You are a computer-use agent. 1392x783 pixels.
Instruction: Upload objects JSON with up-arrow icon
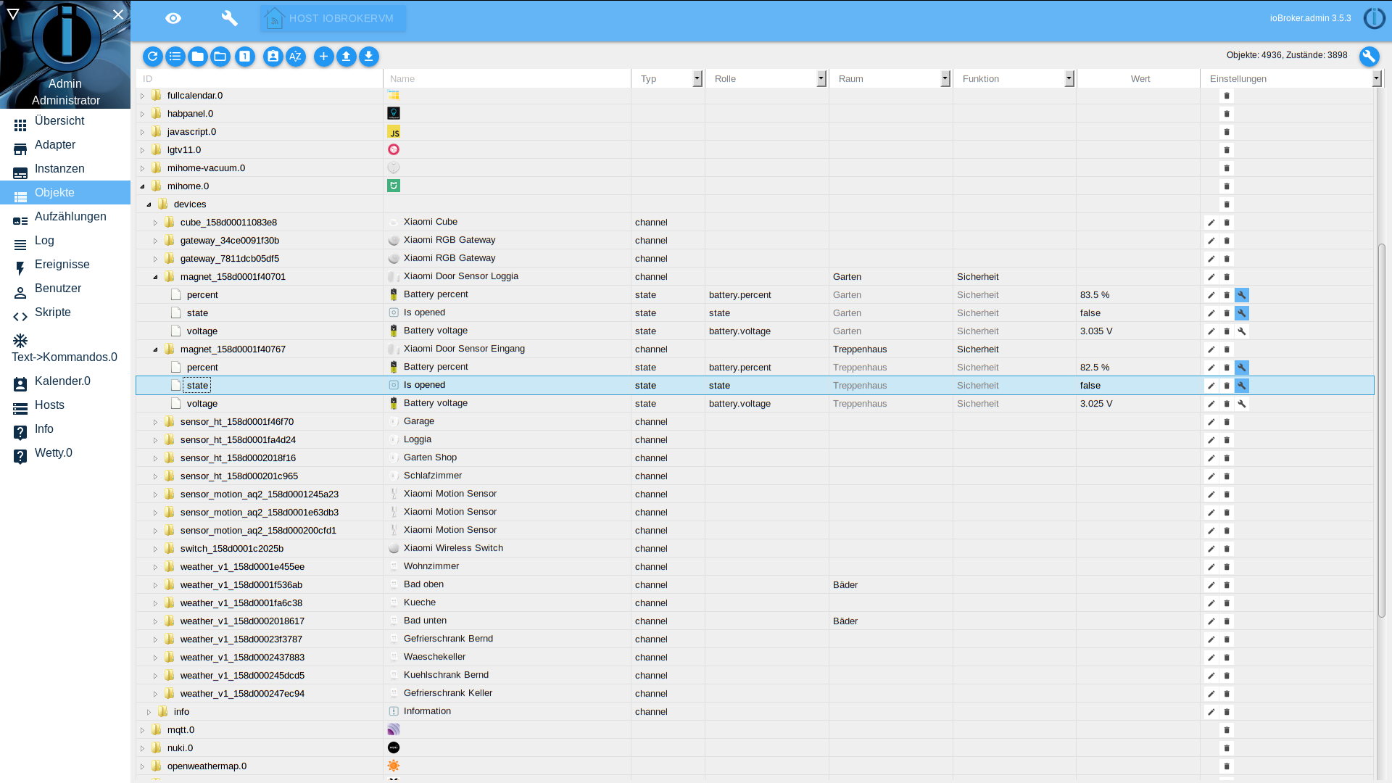(x=346, y=57)
